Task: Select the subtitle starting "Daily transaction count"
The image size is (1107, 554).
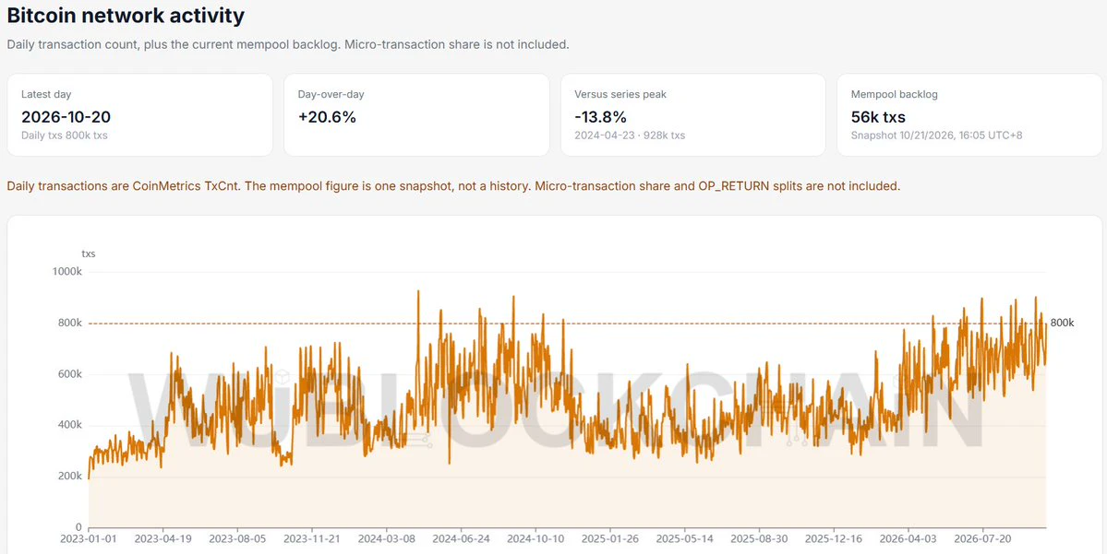Action: coord(288,44)
